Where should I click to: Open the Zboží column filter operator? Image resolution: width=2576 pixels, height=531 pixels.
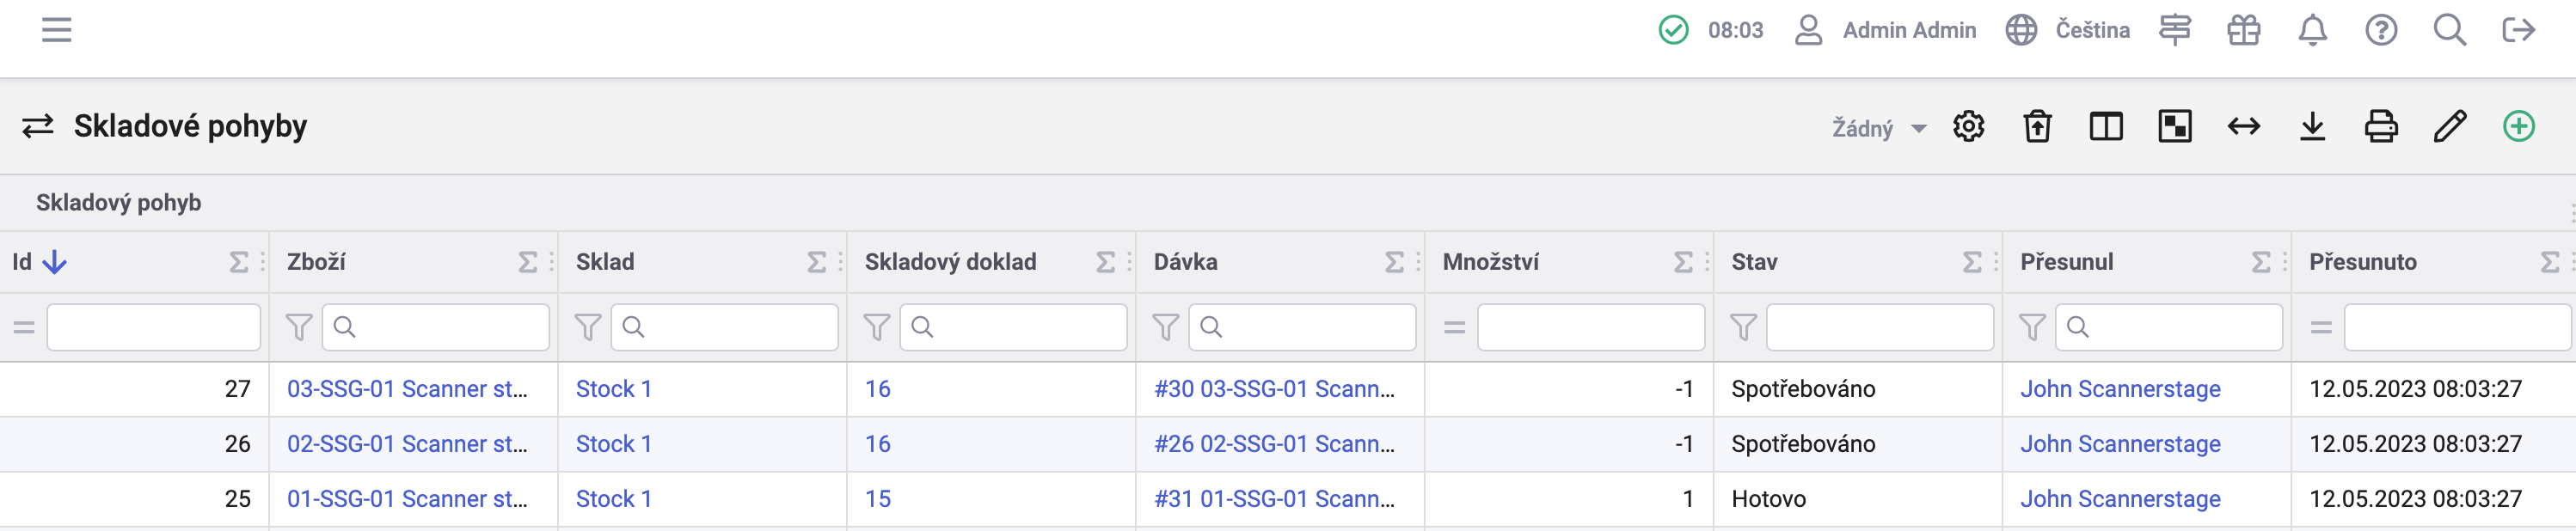point(298,327)
